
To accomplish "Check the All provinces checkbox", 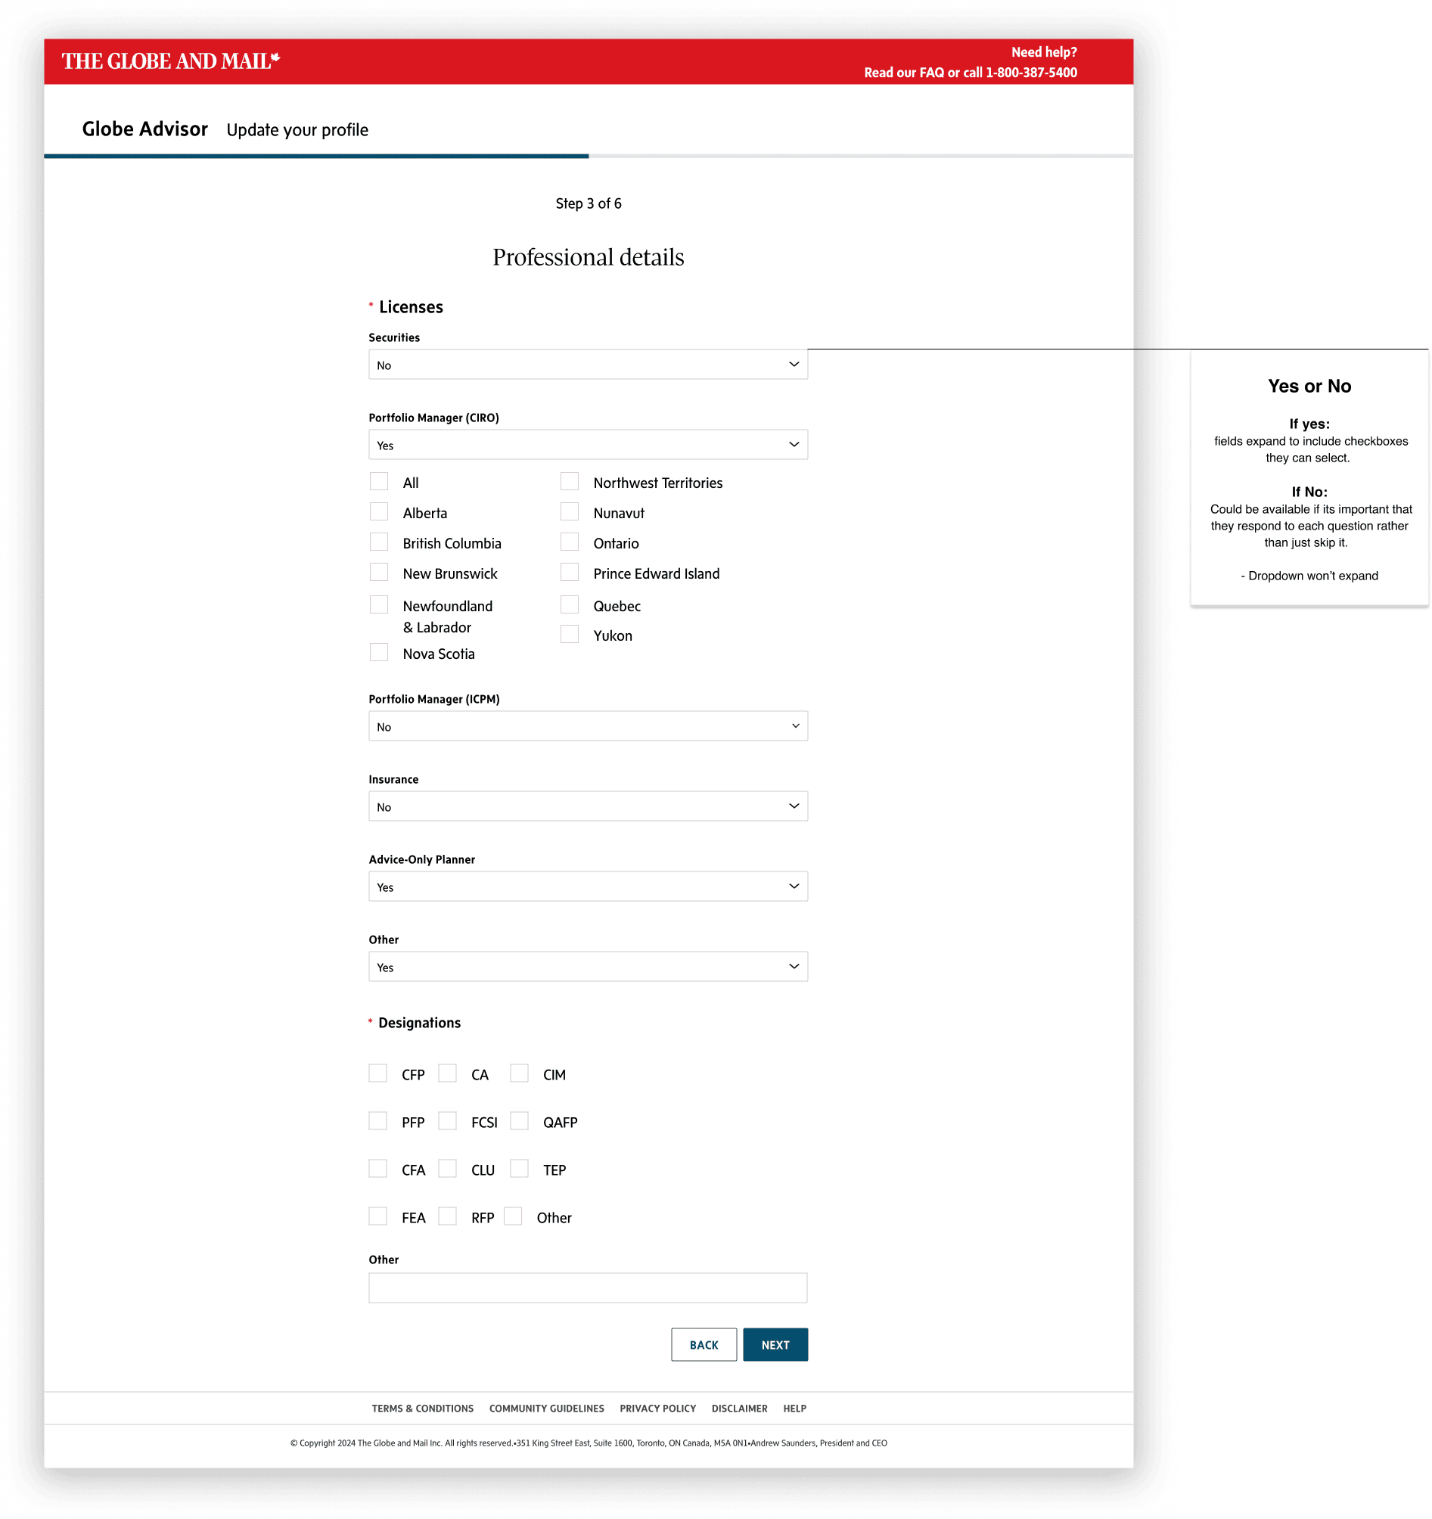I will 378,481.
